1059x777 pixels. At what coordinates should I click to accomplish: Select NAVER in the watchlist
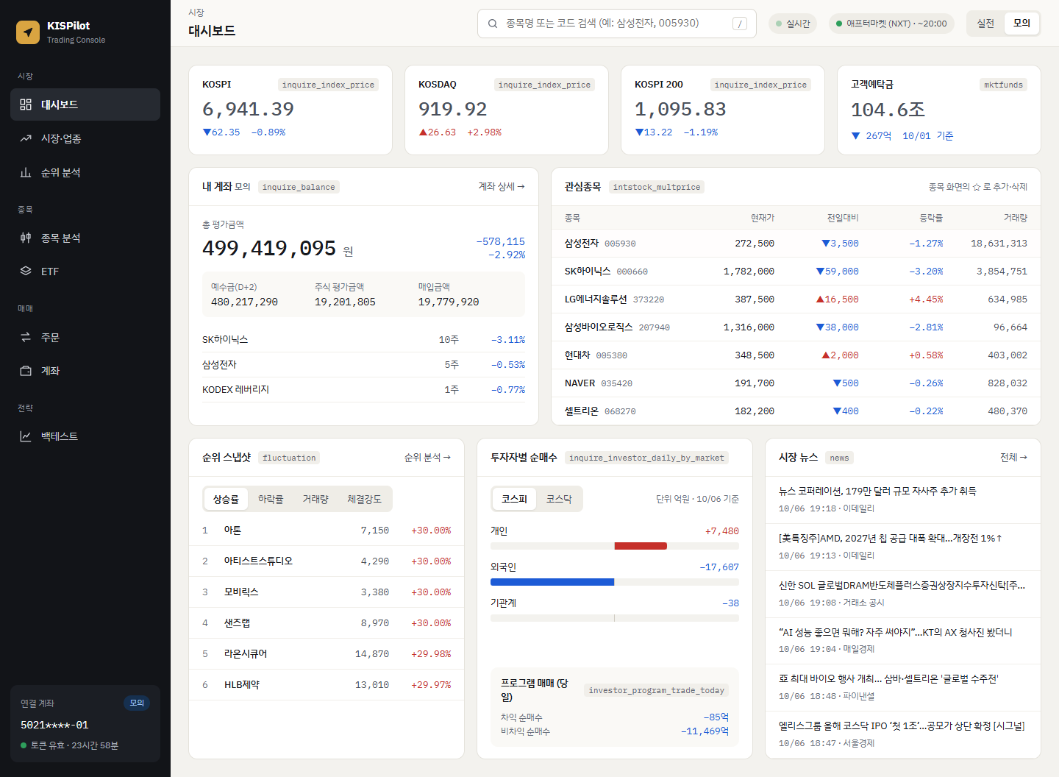coord(796,383)
